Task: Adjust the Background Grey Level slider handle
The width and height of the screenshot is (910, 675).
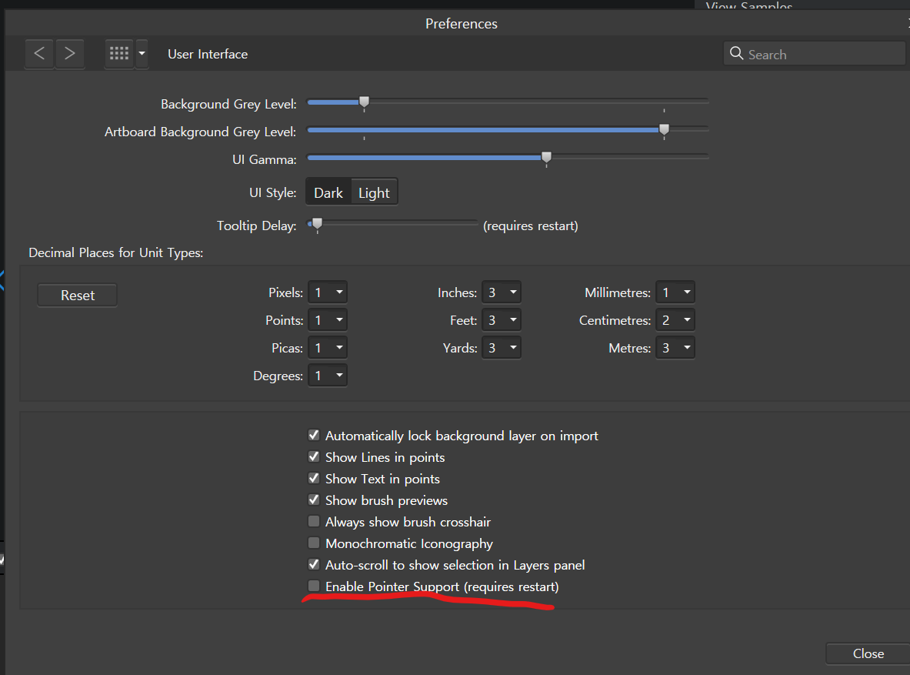Action: point(364,102)
